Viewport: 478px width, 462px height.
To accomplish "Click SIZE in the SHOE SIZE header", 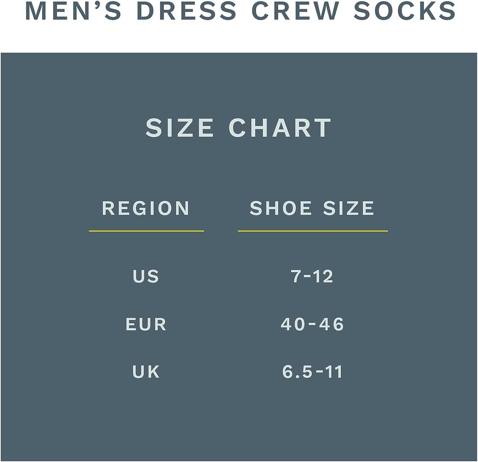I will [x=348, y=208].
